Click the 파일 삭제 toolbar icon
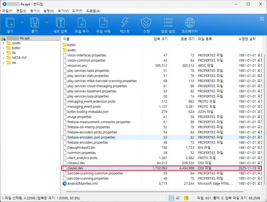 click(103, 23)
